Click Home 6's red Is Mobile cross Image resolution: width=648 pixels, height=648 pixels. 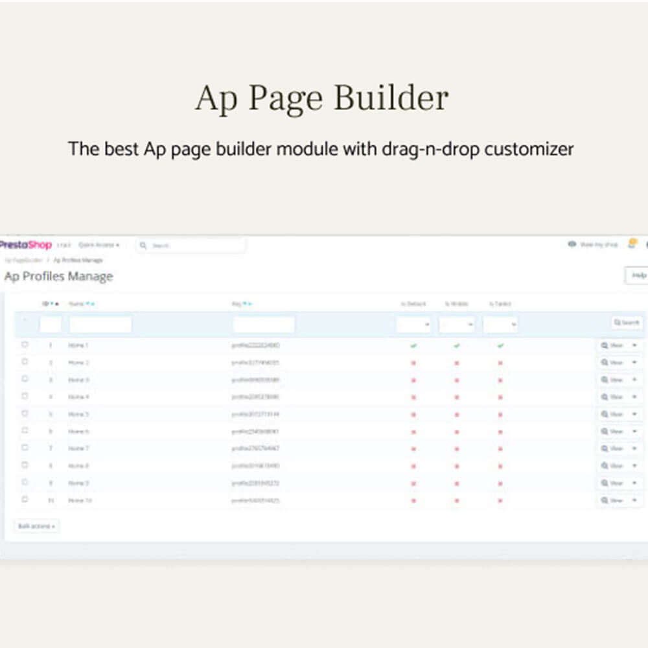click(457, 432)
